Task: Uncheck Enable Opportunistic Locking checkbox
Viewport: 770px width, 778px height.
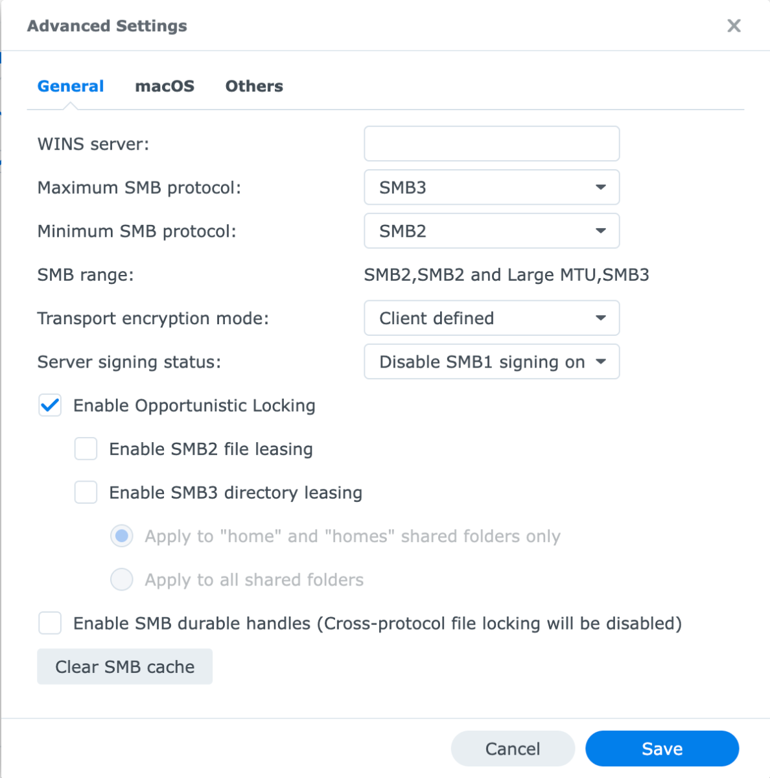Action: coord(50,406)
